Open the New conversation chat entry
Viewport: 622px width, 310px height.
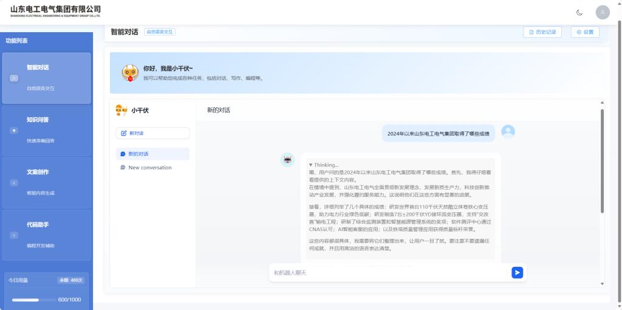point(152,168)
